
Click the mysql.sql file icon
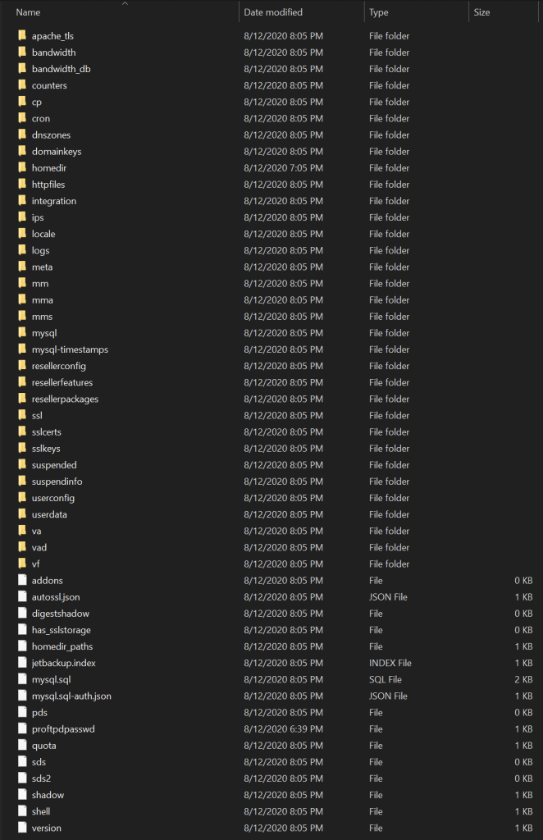(x=22, y=679)
